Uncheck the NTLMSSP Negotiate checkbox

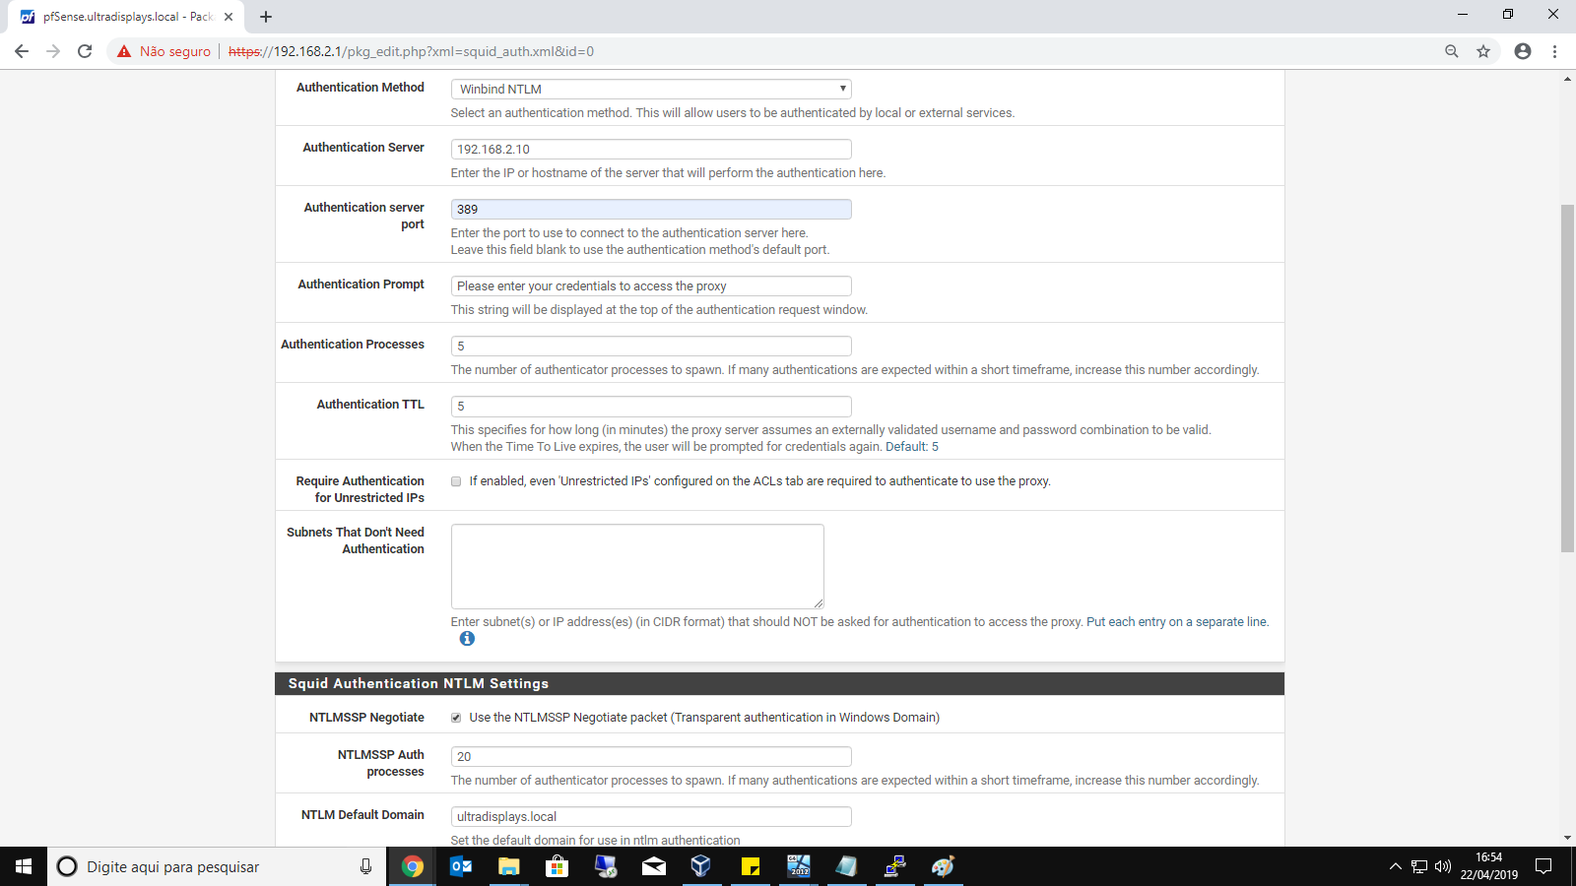point(456,718)
